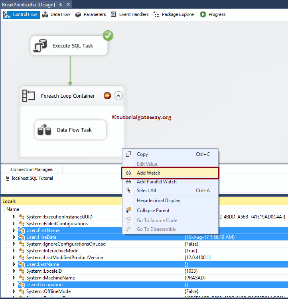
Task: Click the red breakpoint arrow indicator
Action: [x=107, y=96]
